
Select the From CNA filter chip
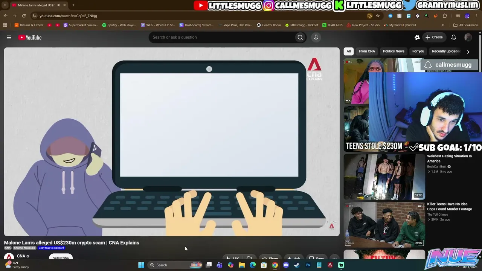(367, 51)
